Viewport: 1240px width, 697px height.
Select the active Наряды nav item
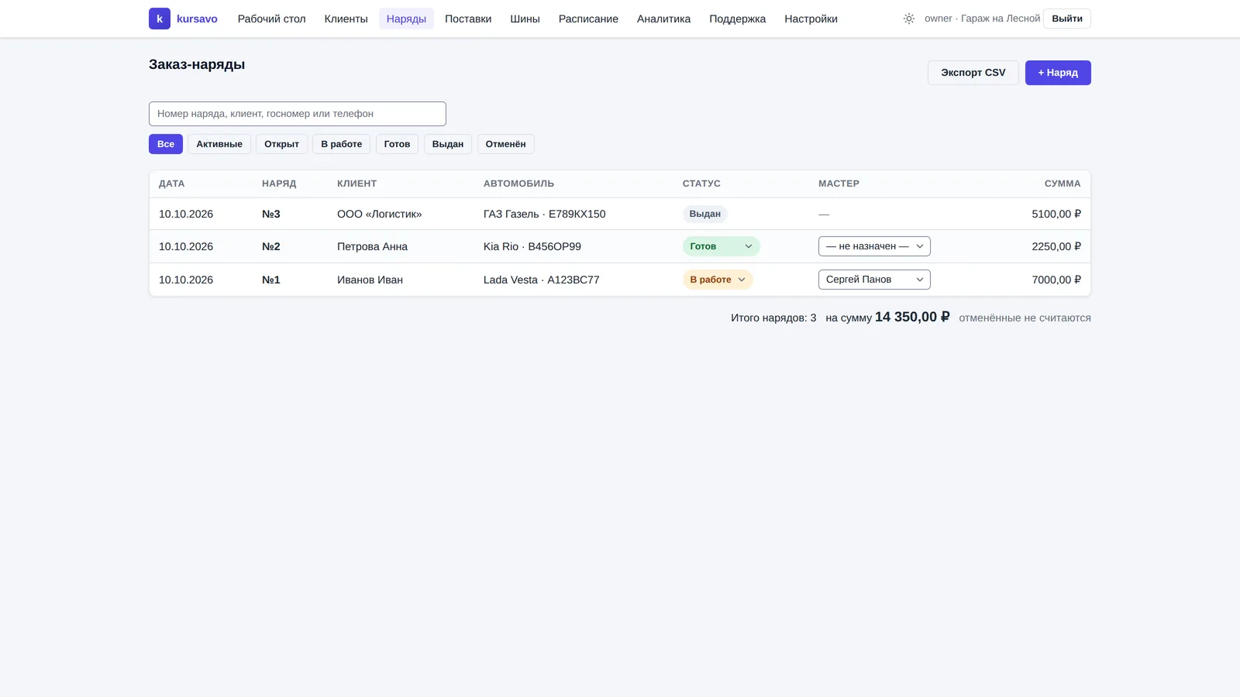pyautogui.click(x=406, y=19)
